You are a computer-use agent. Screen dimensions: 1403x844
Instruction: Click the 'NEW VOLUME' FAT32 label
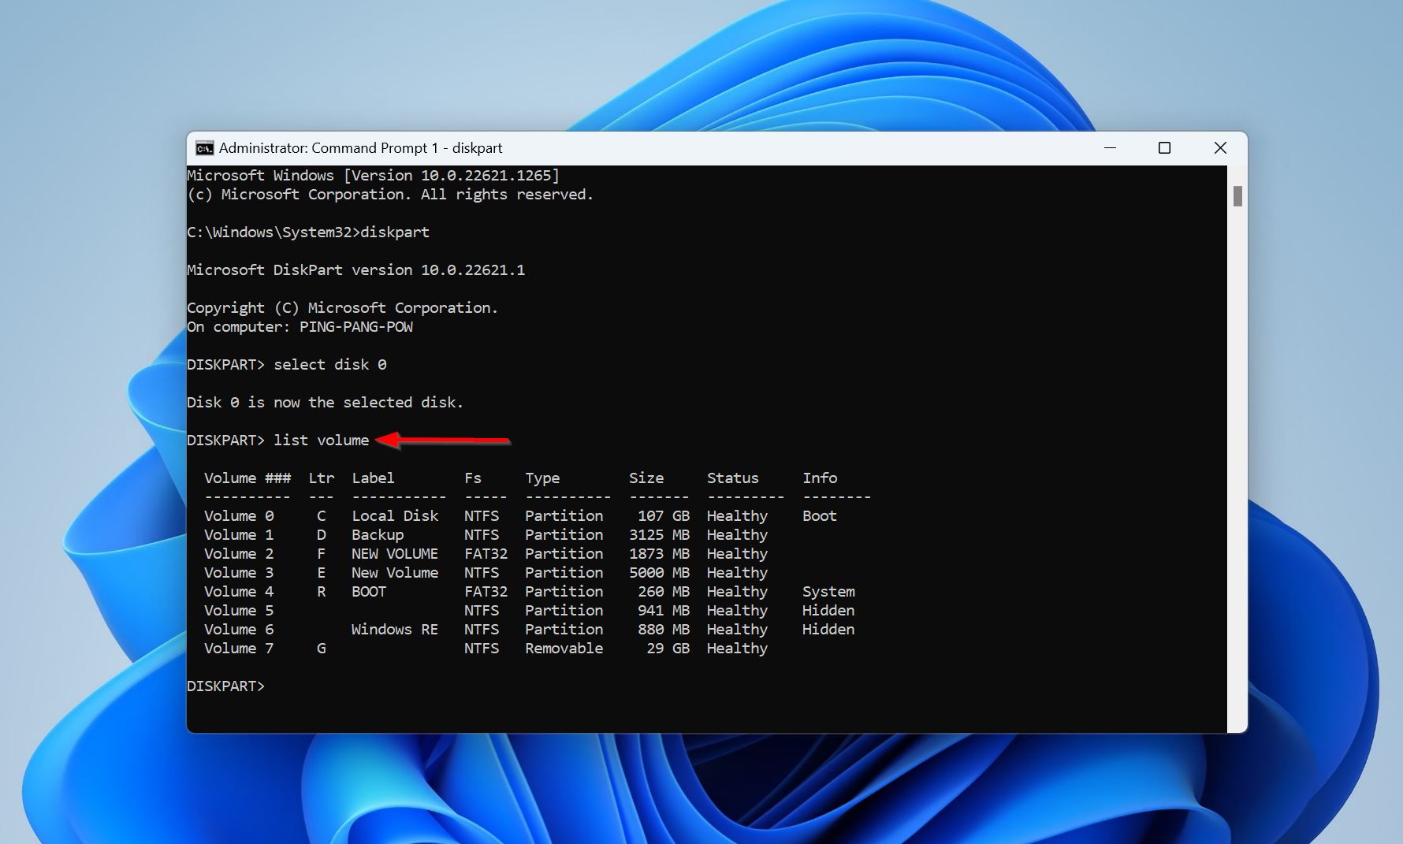[395, 554]
